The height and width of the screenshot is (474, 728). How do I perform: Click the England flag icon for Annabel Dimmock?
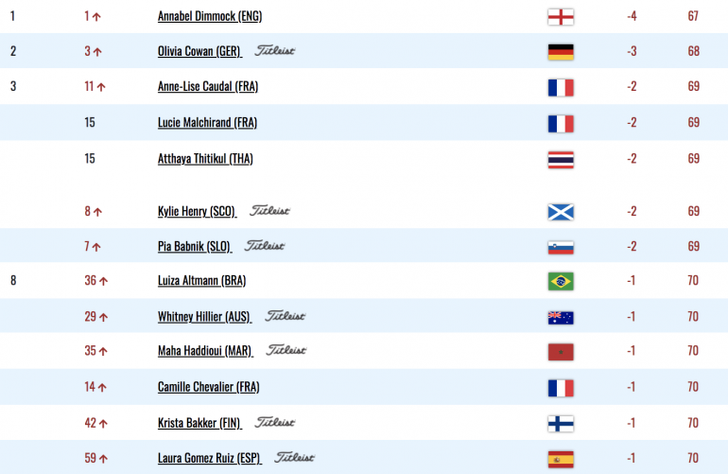click(x=561, y=17)
